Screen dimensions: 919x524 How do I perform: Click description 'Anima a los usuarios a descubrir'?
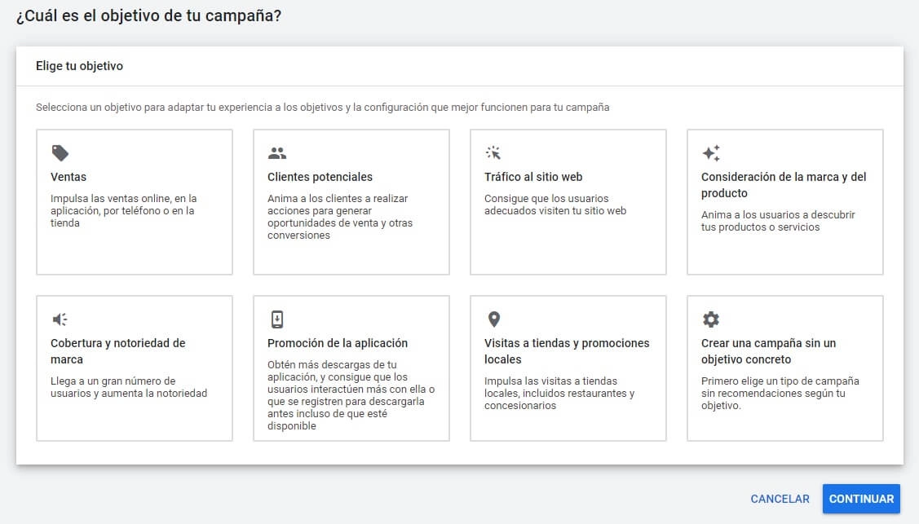pos(778,221)
